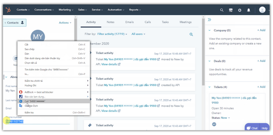
Task: Click the HubSpot sprocket logo
Action: point(8,10)
